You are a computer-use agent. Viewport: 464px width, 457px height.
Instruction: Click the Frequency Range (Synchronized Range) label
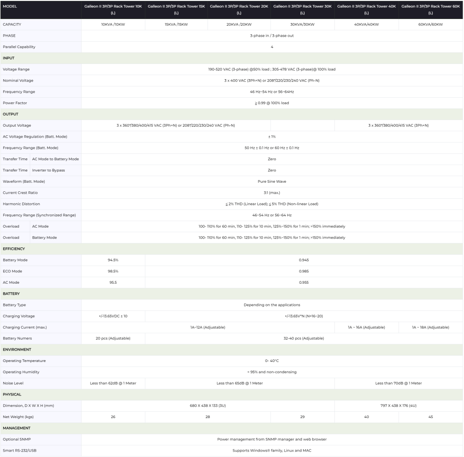(39, 215)
